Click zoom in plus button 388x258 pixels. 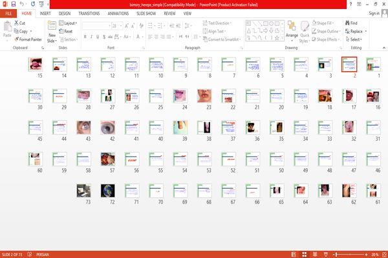(x=366, y=254)
